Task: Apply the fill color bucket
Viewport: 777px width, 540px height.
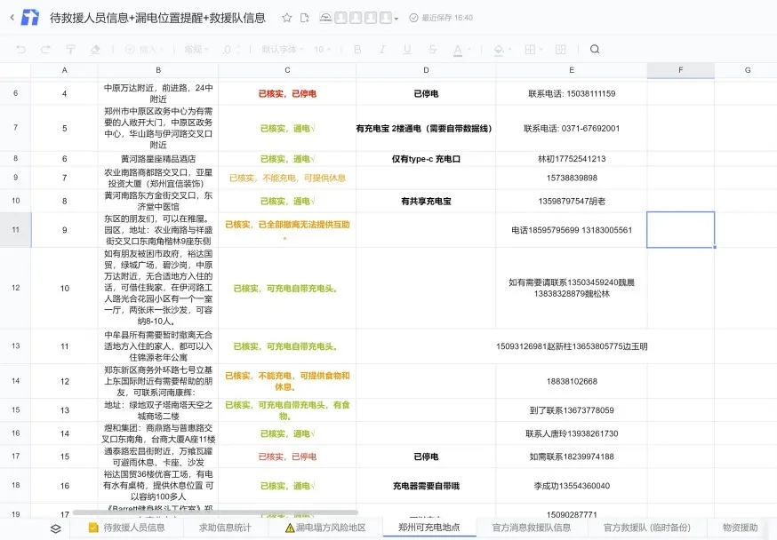Action: click(x=499, y=50)
